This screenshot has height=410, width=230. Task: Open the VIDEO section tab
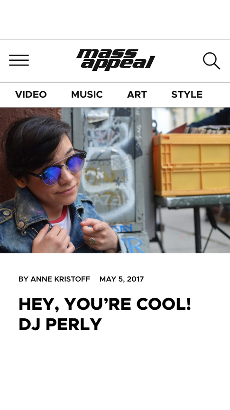pyautogui.click(x=31, y=95)
